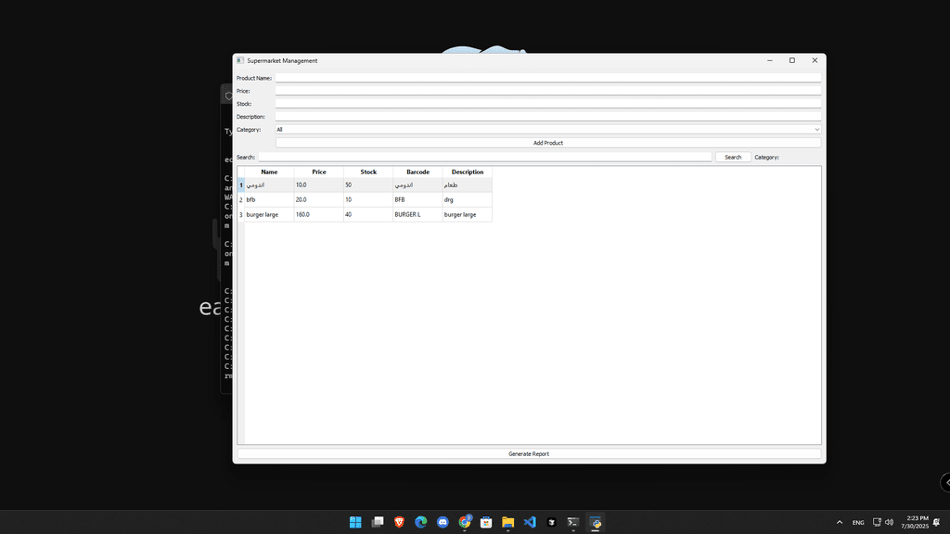Select the stock cell '40'
Image resolution: width=950 pixels, height=534 pixels.
click(368, 214)
